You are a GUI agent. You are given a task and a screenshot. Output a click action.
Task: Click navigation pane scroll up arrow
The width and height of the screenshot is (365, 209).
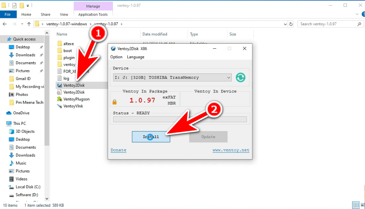(x=47, y=33)
